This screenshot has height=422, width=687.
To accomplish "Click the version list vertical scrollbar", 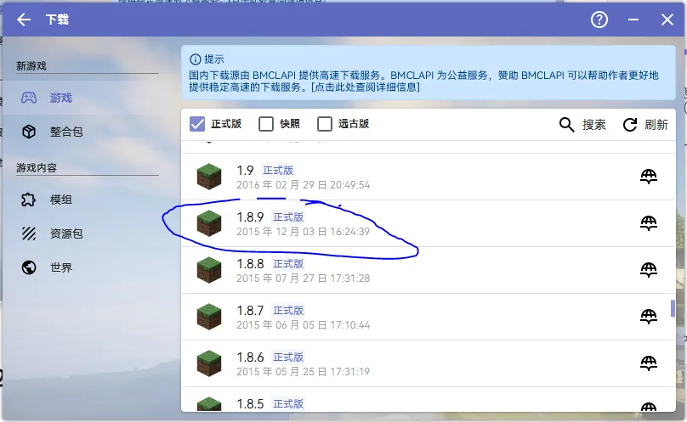I will [673, 307].
